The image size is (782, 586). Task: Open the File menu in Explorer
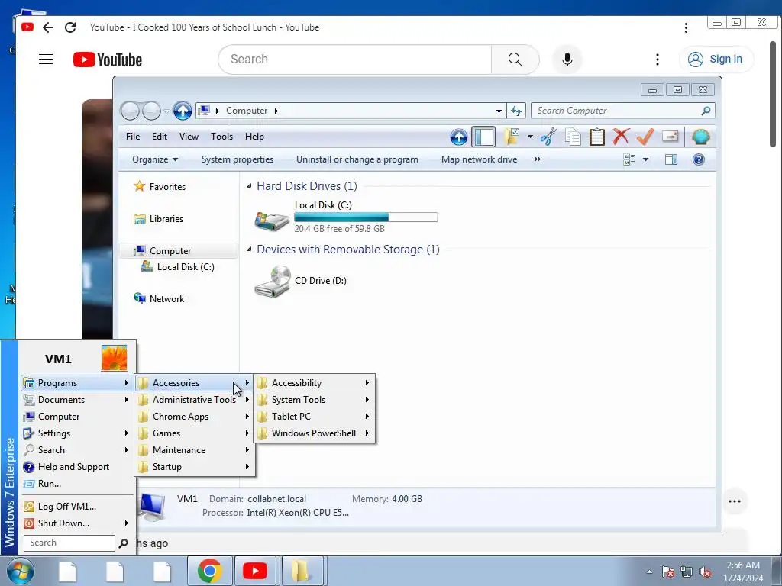coord(133,137)
